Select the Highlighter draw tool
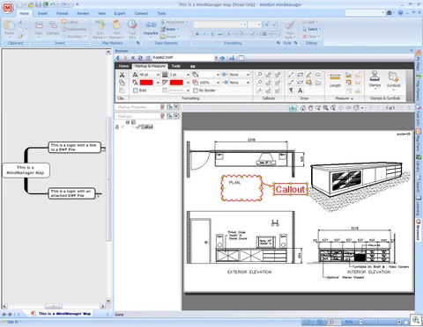This screenshot has width=423, height=327. pyautogui.click(x=308, y=75)
